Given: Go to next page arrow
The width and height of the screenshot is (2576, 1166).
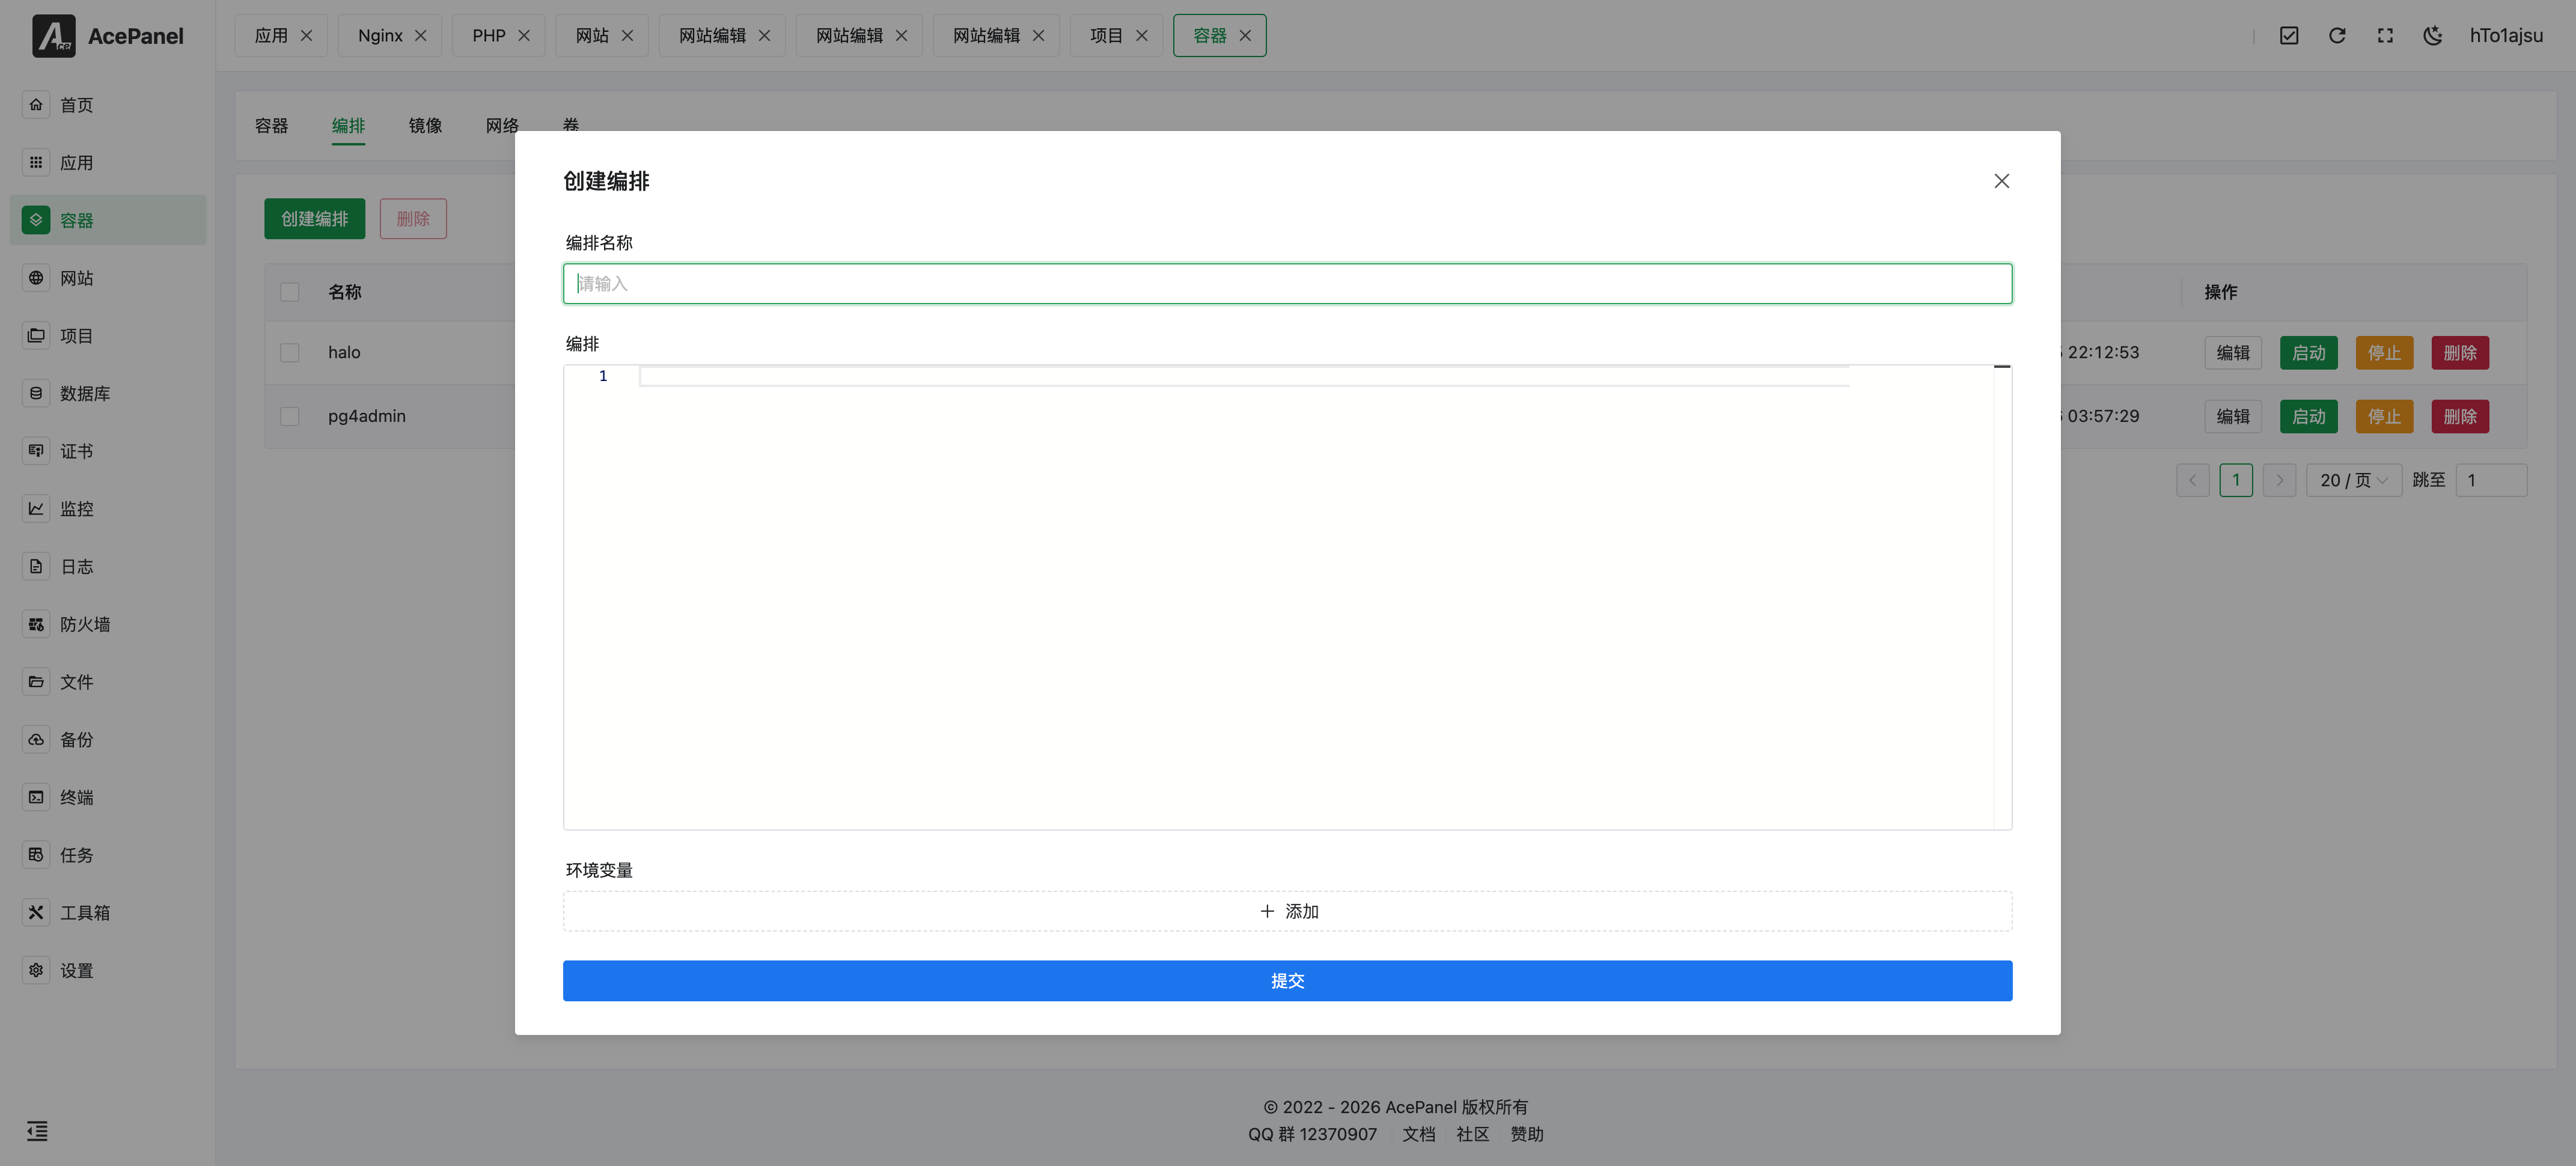Looking at the screenshot, I should coord(2279,480).
